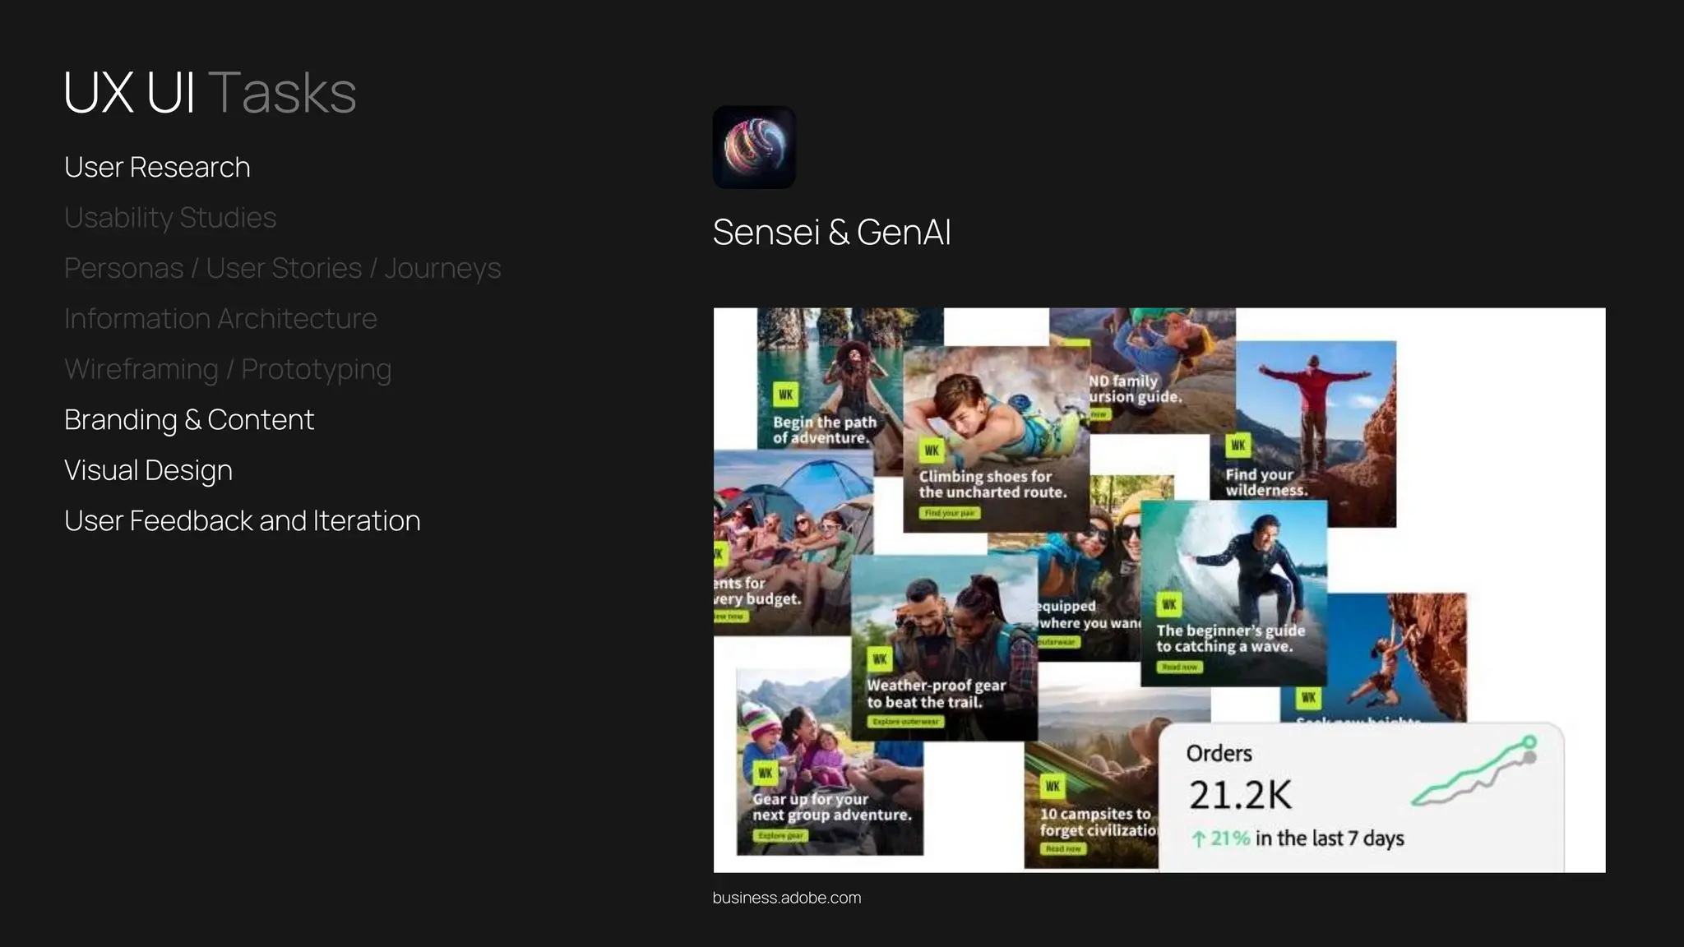Click the Information Architecture item
Viewport: 1684px width, 947px height.
point(220,319)
